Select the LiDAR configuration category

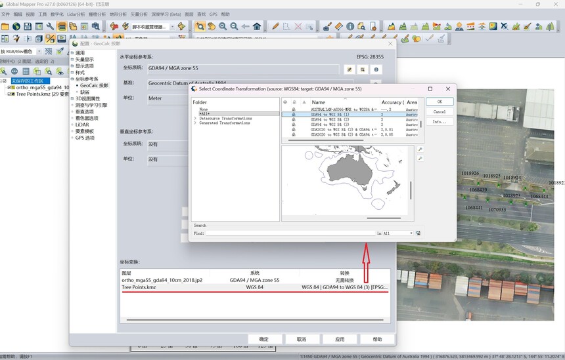click(x=82, y=125)
